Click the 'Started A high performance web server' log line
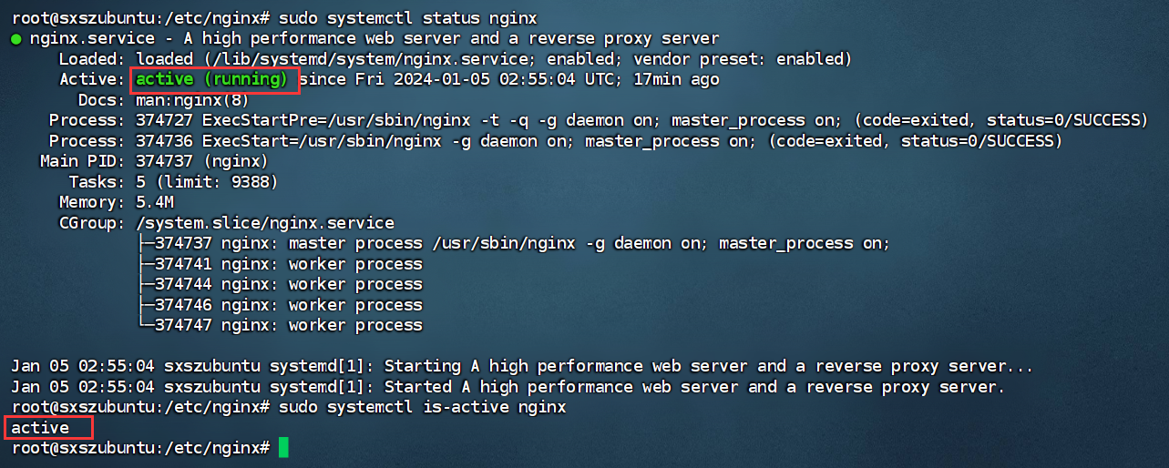Screen dimensions: 1169x468 (508, 387)
